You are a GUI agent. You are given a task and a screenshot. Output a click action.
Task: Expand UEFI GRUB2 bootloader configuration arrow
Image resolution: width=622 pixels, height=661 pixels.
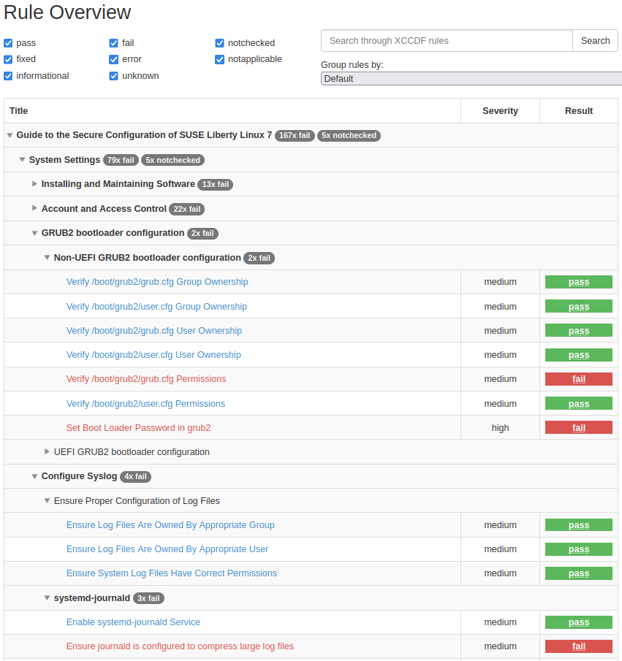[x=47, y=452]
